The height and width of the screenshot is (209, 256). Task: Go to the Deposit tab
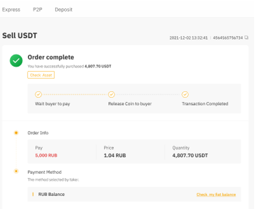[63, 10]
